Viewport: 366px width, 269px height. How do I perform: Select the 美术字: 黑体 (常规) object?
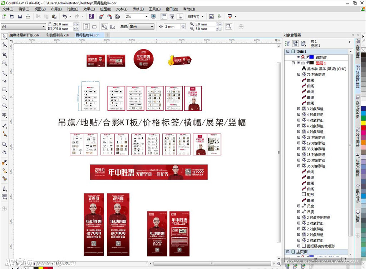(323, 69)
